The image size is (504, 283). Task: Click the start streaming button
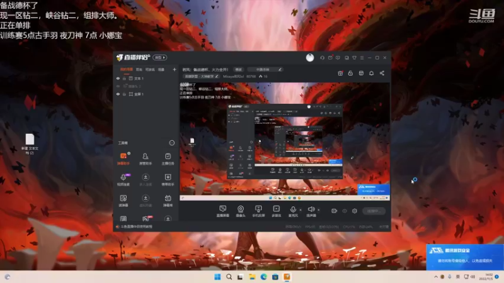(x=374, y=211)
